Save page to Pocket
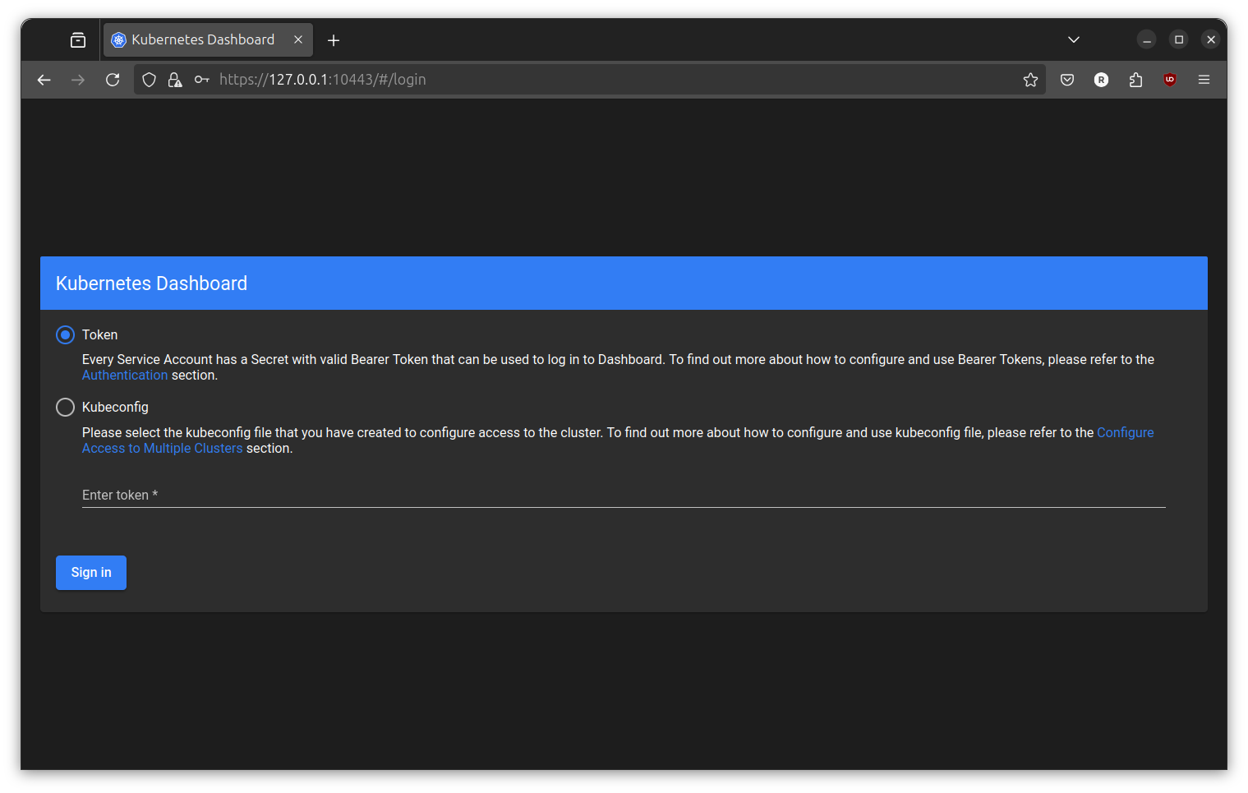 point(1067,80)
